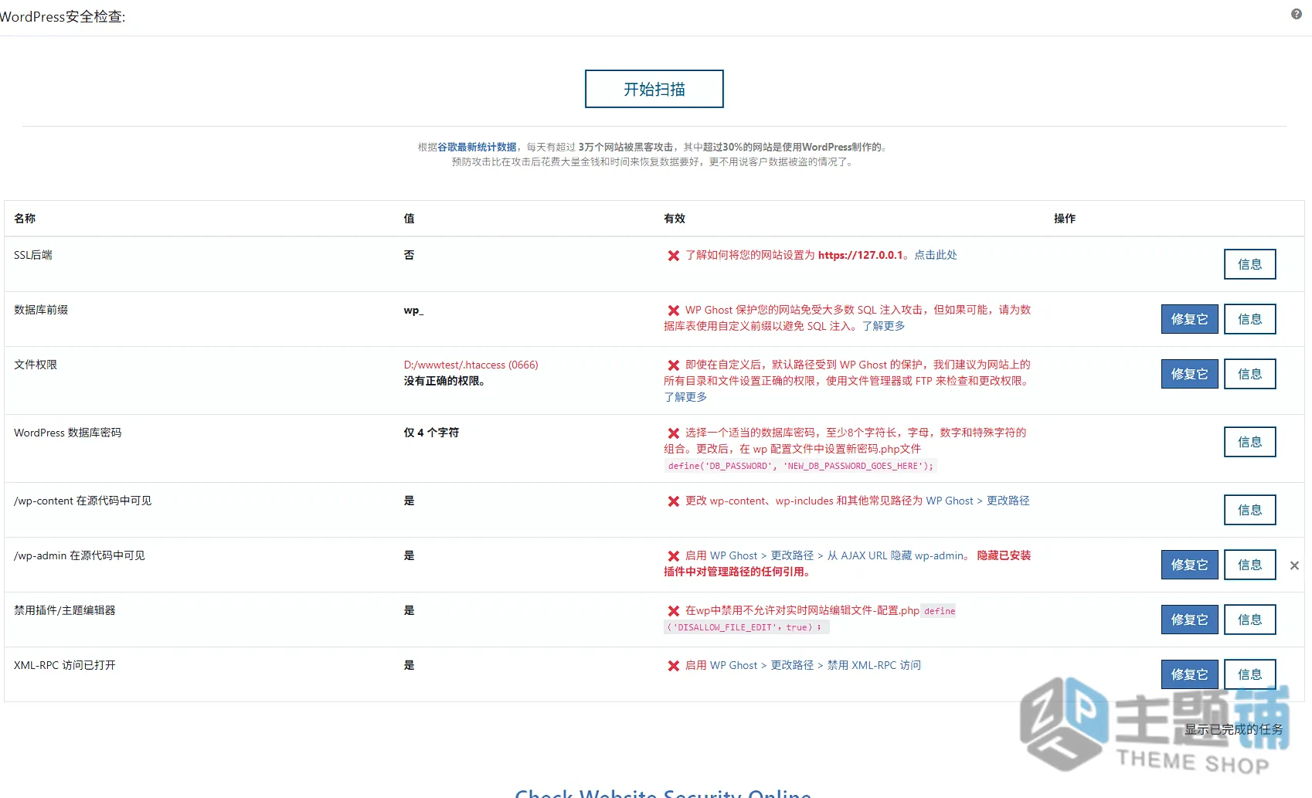Click the 没有正确的权限 text
1312x798 pixels.
pos(444,381)
